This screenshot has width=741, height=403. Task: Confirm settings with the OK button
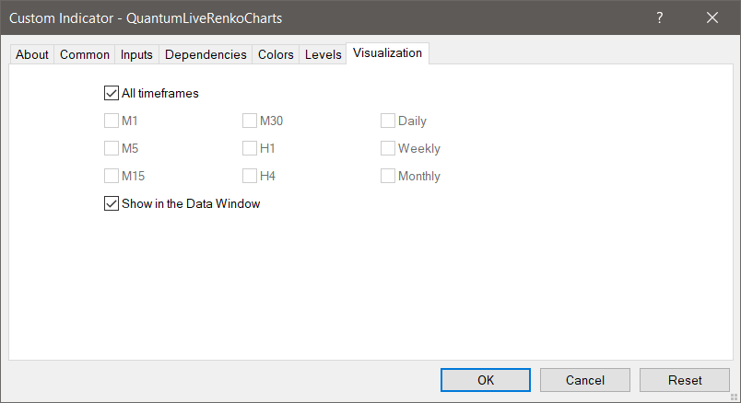click(x=485, y=380)
